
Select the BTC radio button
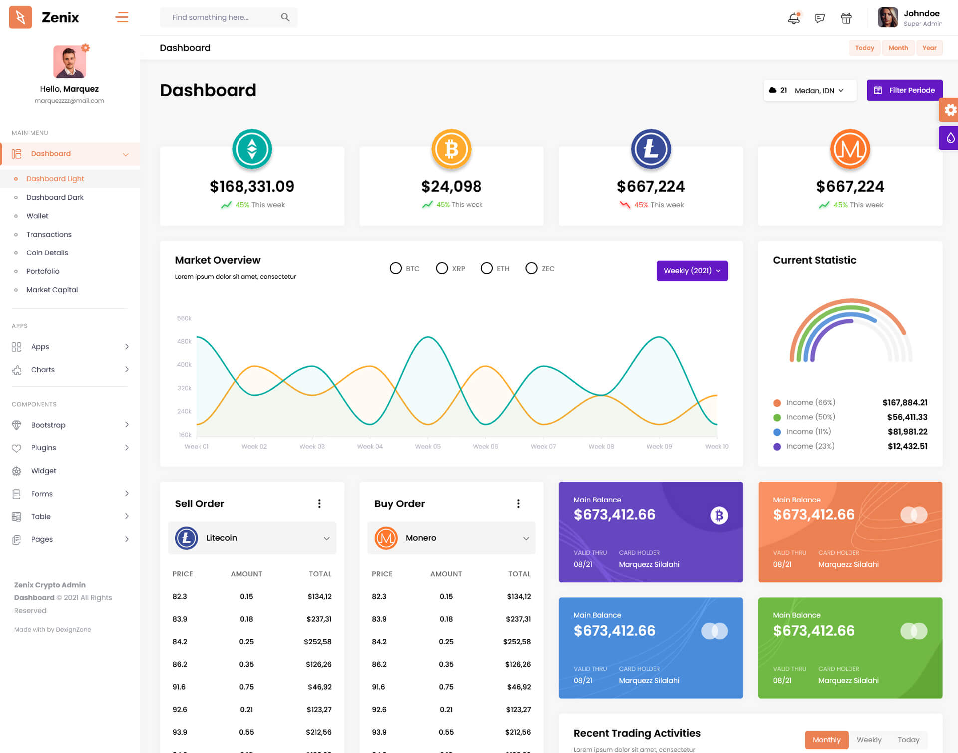tap(396, 268)
